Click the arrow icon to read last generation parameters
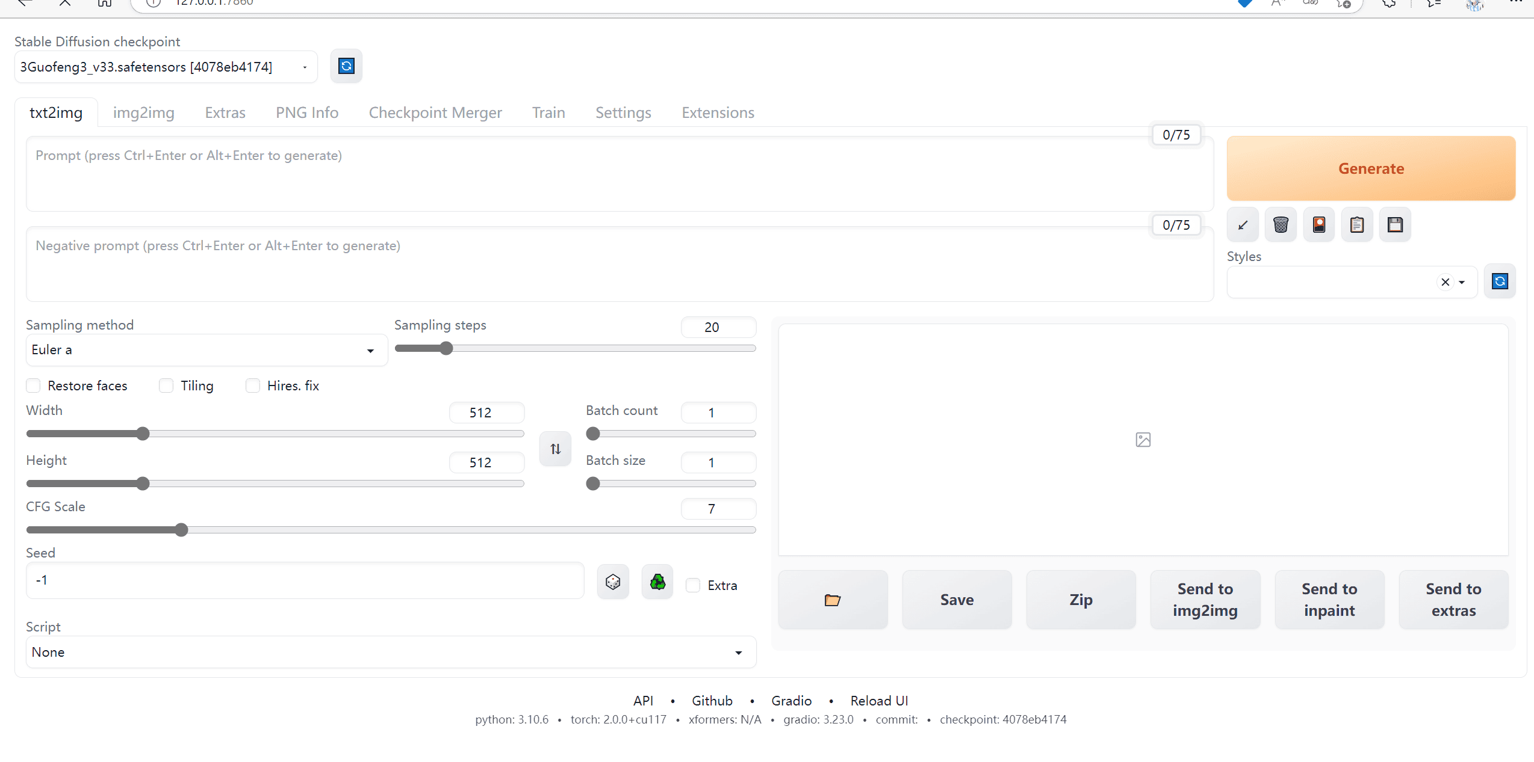1534x762 pixels. coord(1243,225)
